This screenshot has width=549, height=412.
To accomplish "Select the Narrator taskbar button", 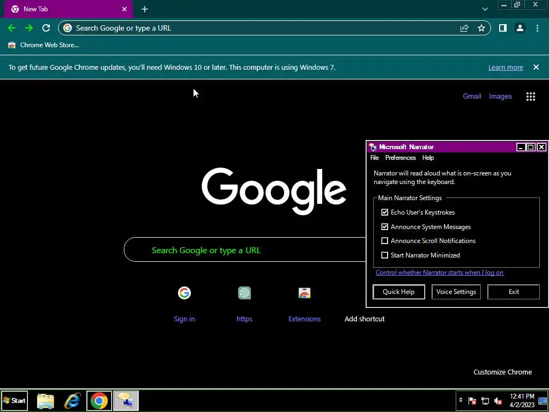I will 126,401.
